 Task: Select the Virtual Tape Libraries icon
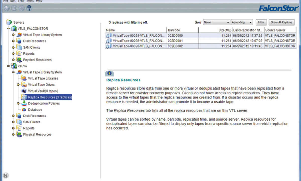point(24,78)
